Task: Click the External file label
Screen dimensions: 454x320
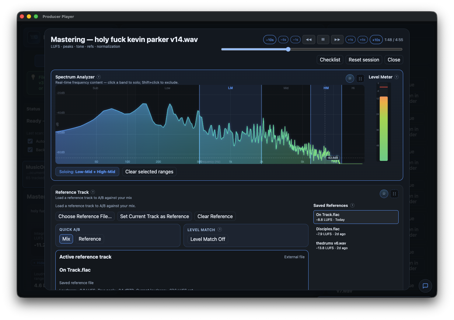Action: click(x=294, y=257)
